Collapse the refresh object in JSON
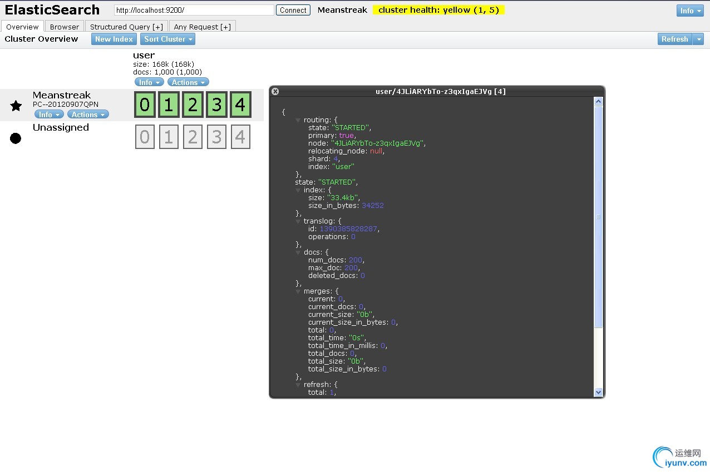 click(298, 385)
